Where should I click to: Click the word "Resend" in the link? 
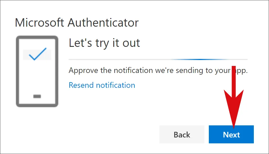click(x=80, y=85)
